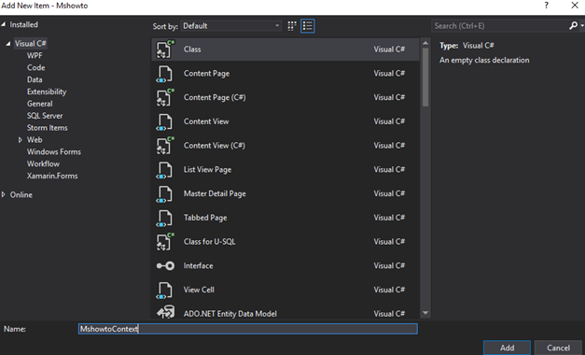Viewport: 585px width, 355px height.
Task: Click the search magnifier icon
Action: [x=574, y=25]
